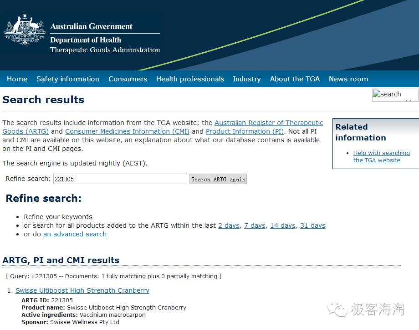Go to the Consumers section
Viewport: 419px width, 330px height.
tap(128, 79)
